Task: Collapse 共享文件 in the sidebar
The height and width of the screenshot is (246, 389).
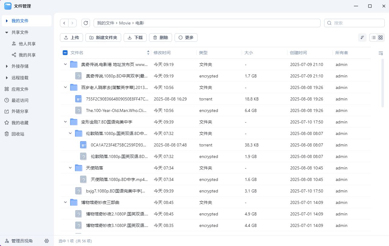Action: click(x=7, y=32)
